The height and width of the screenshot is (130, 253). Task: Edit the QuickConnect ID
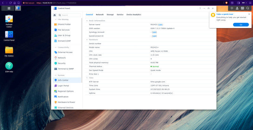tap(154, 36)
